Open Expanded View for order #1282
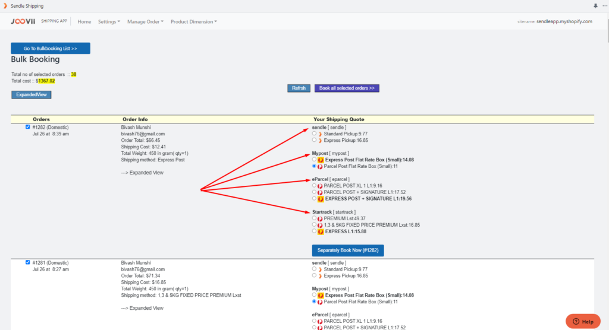609x330 pixels. [x=142, y=173]
